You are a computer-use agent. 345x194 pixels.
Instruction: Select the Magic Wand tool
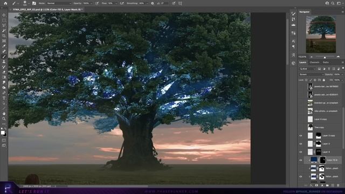(4, 31)
